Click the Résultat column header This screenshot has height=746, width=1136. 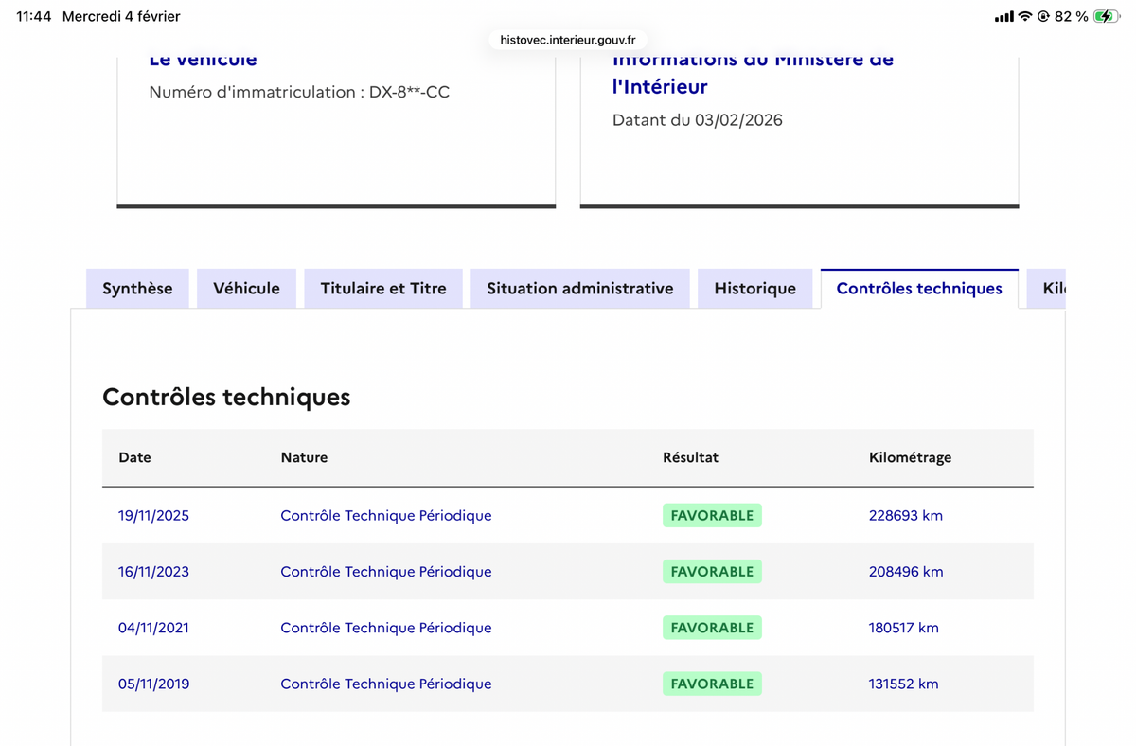click(690, 457)
